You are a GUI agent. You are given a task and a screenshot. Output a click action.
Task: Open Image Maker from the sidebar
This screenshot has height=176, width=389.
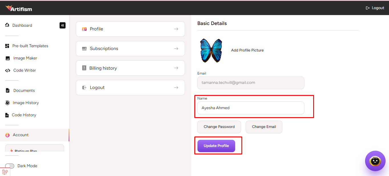[x=25, y=58]
